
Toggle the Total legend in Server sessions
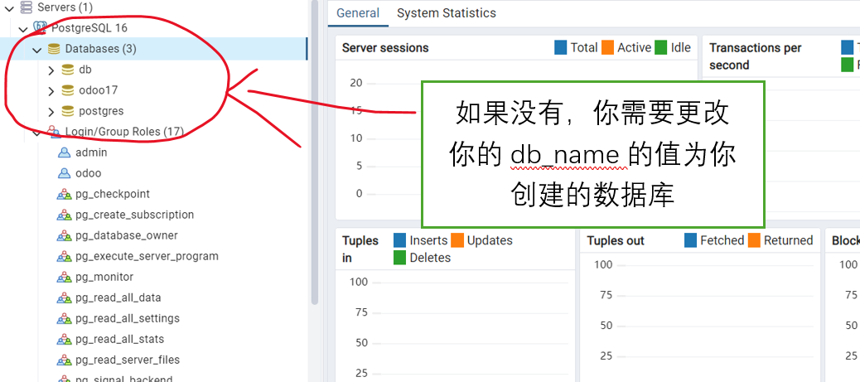pos(576,48)
